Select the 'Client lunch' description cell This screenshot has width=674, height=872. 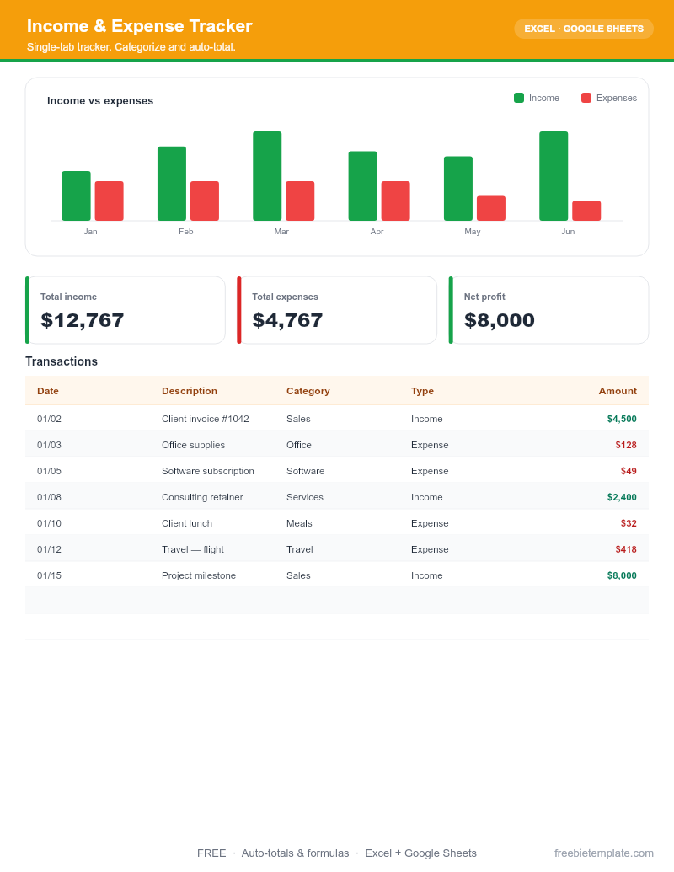[x=187, y=523]
